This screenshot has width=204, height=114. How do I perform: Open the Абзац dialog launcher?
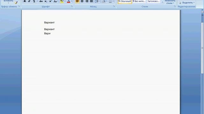click(x=114, y=6)
